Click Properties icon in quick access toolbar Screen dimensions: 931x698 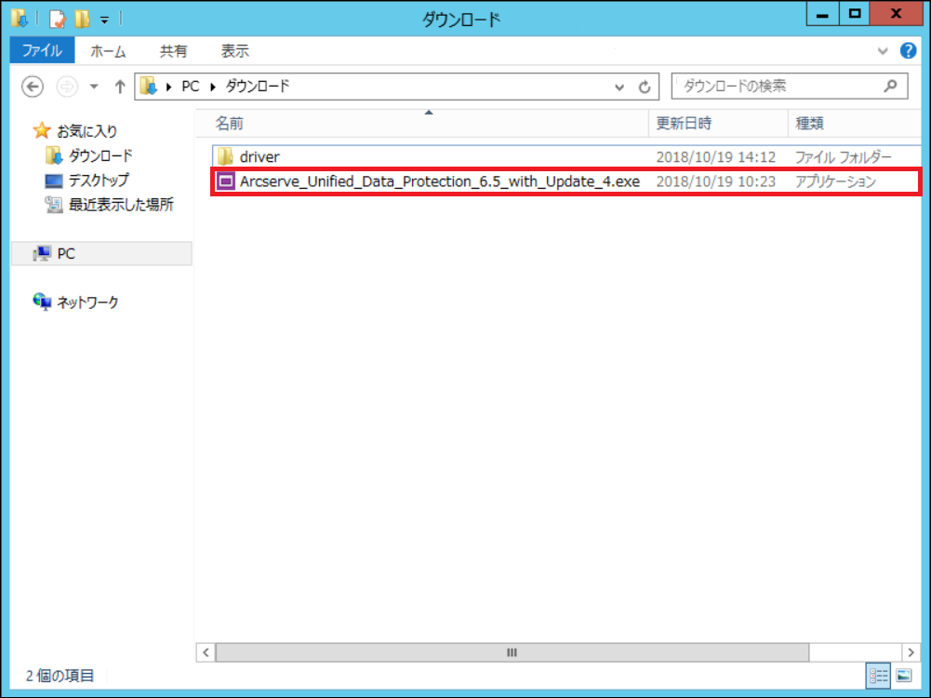pyautogui.click(x=58, y=19)
